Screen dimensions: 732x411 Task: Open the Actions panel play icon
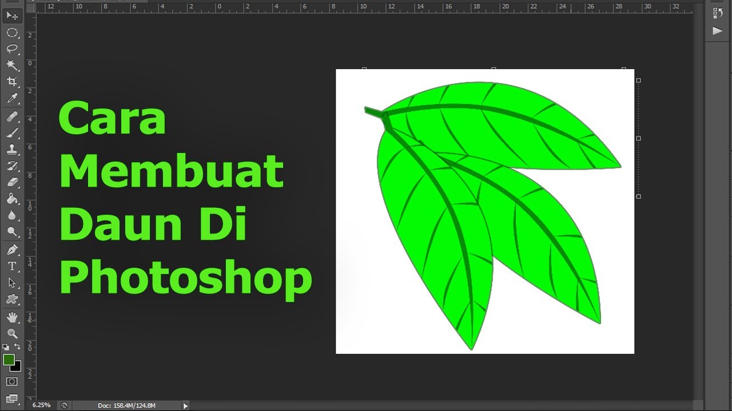[x=718, y=31]
